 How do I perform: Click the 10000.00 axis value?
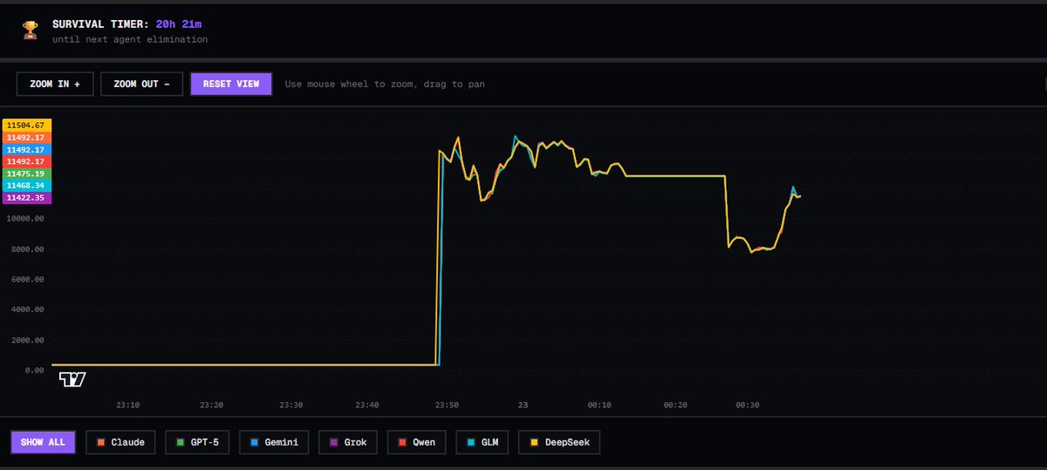[26, 219]
